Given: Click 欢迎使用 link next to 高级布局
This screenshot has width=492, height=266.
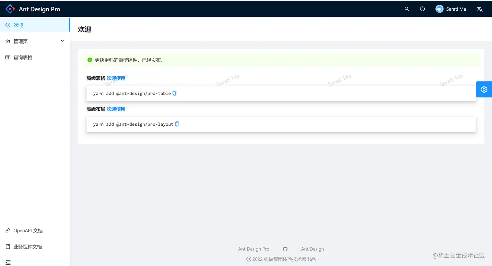Looking at the screenshot, I should 116,109.
